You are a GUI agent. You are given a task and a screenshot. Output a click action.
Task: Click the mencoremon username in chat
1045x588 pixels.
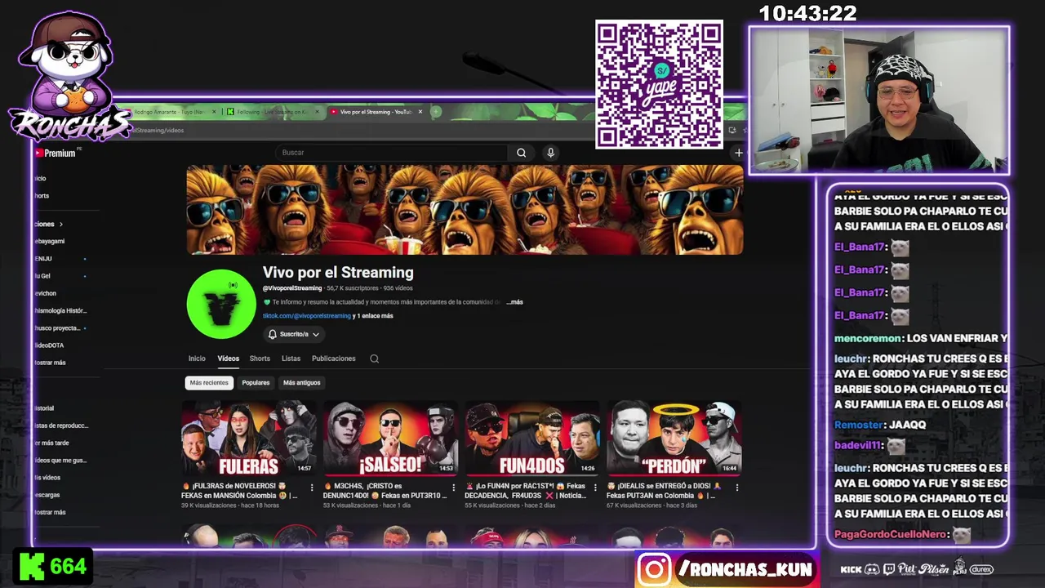867,338
